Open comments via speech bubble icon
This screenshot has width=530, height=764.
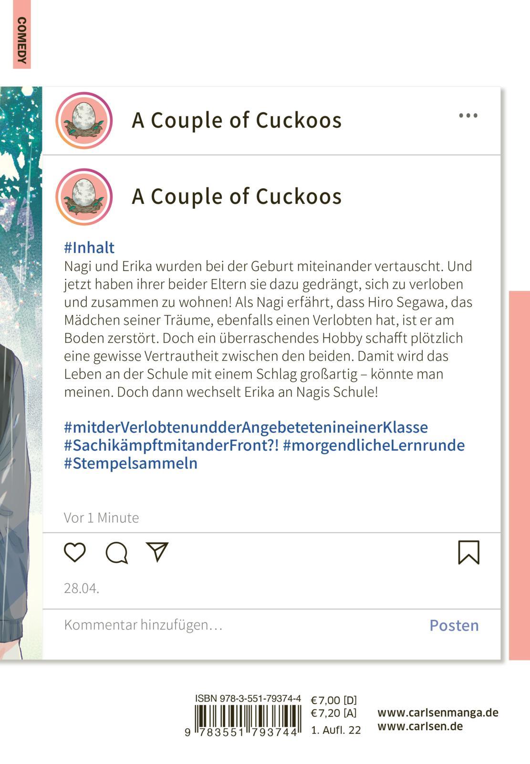116,553
